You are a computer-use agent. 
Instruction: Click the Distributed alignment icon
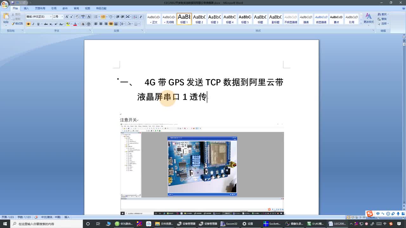116,24
